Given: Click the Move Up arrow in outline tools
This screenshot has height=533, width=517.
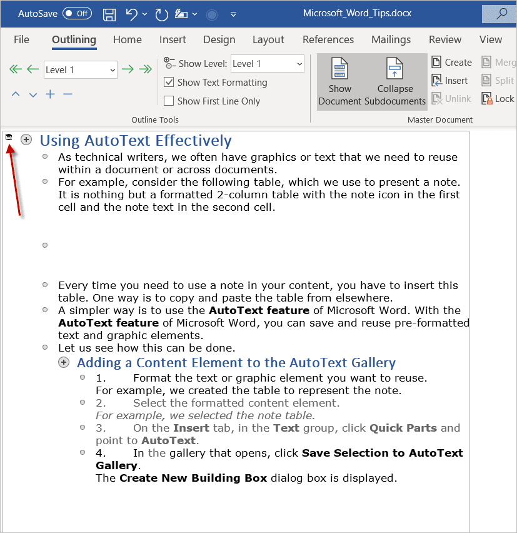Looking at the screenshot, I should pos(16,94).
